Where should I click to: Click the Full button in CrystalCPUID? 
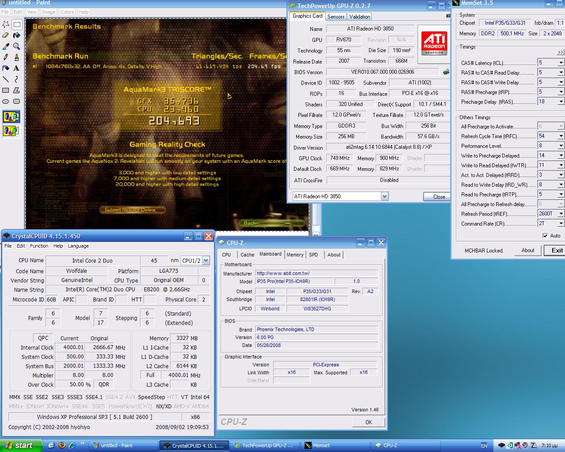coord(151,375)
